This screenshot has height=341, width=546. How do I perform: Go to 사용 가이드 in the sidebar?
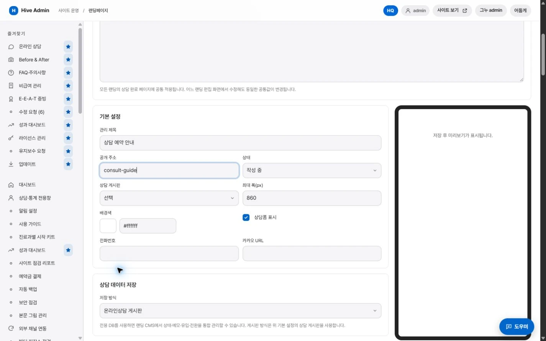30,224
